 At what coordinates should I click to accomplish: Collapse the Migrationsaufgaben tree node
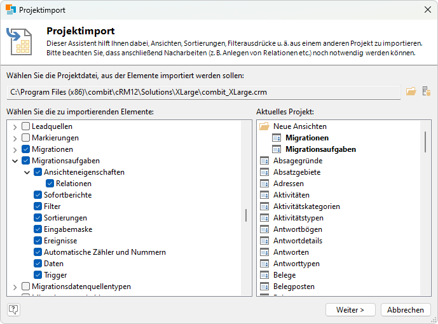coord(15,161)
